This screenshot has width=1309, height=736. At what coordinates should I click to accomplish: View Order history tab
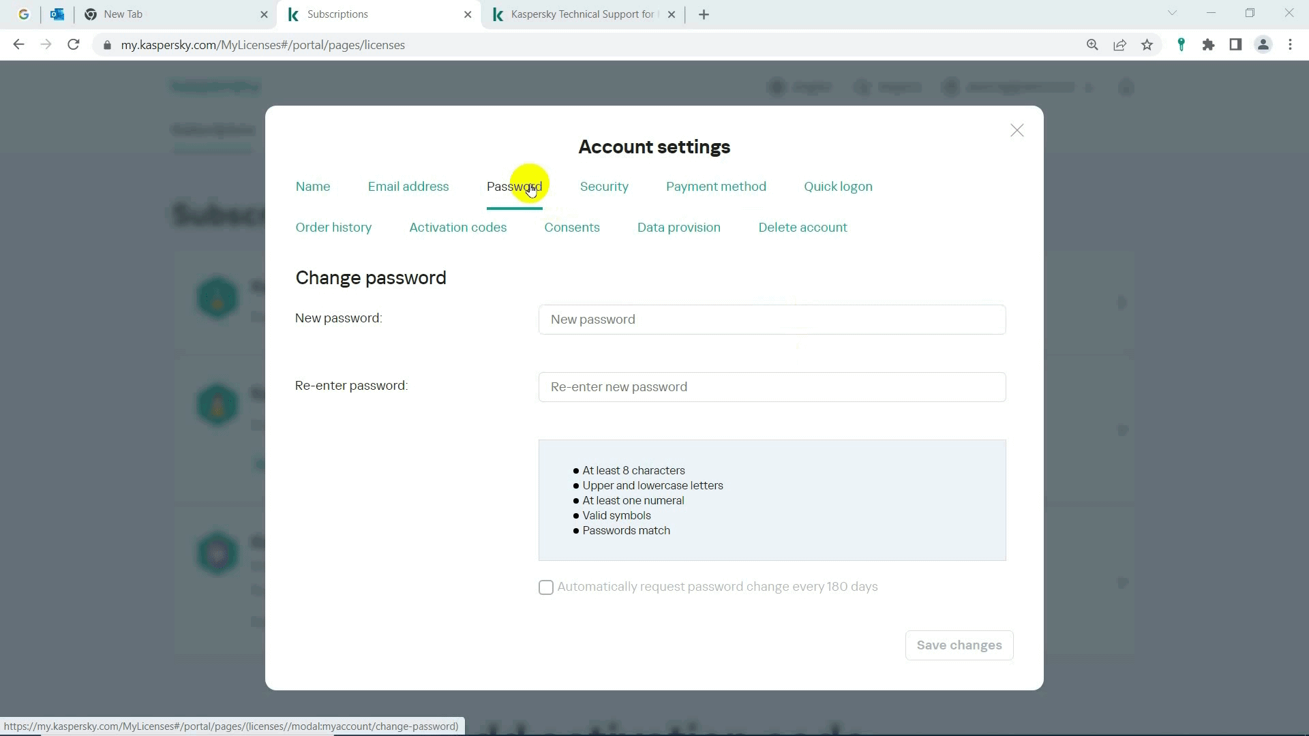pos(333,228)
